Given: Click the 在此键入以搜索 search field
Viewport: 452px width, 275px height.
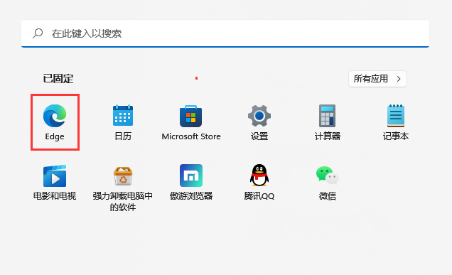Looking at the screenshot, I should (225, 33).
